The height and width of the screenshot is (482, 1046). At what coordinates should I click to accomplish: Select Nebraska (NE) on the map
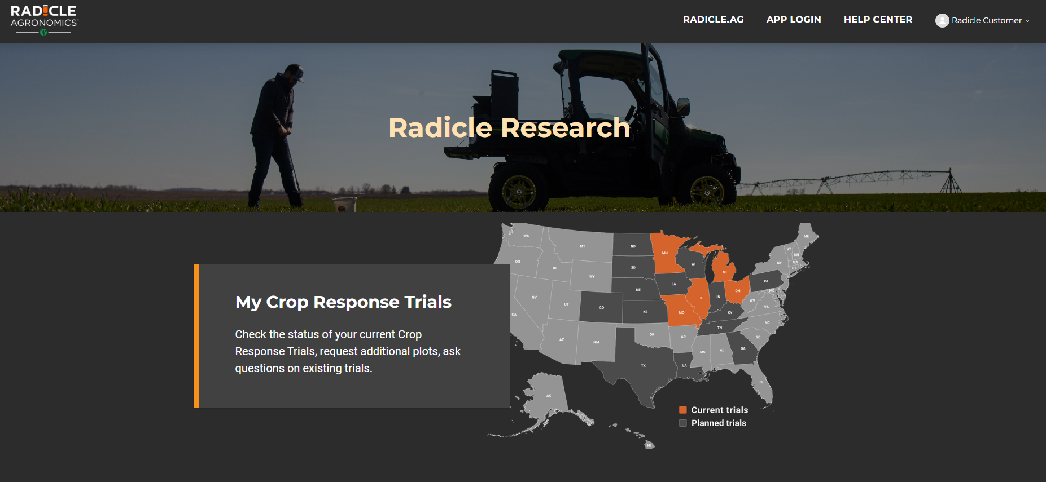tap(638, 289)
